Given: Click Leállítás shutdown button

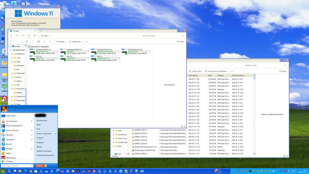Looking at the screenshot, I should pos(40,166).
